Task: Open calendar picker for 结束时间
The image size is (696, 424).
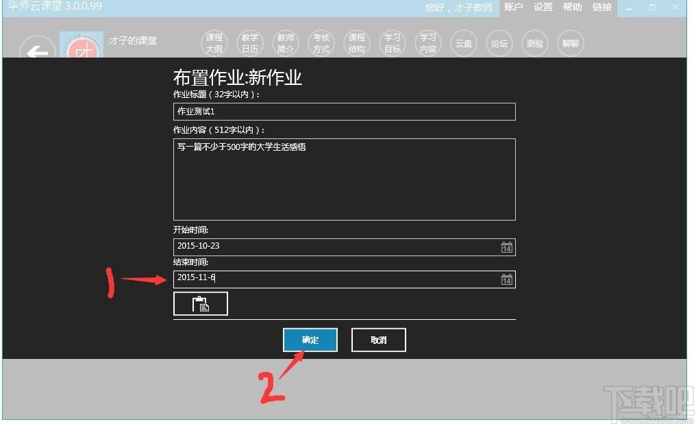Action: click(506, 279)
